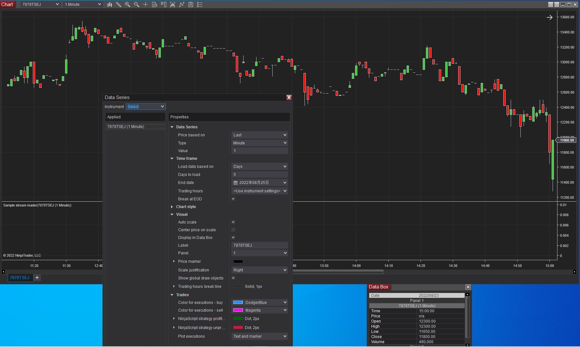Open the Price based on dropdown
Image resolution: width=580 pixels, height=347 pixels.
pyautogui.click(x=260, y=135)
